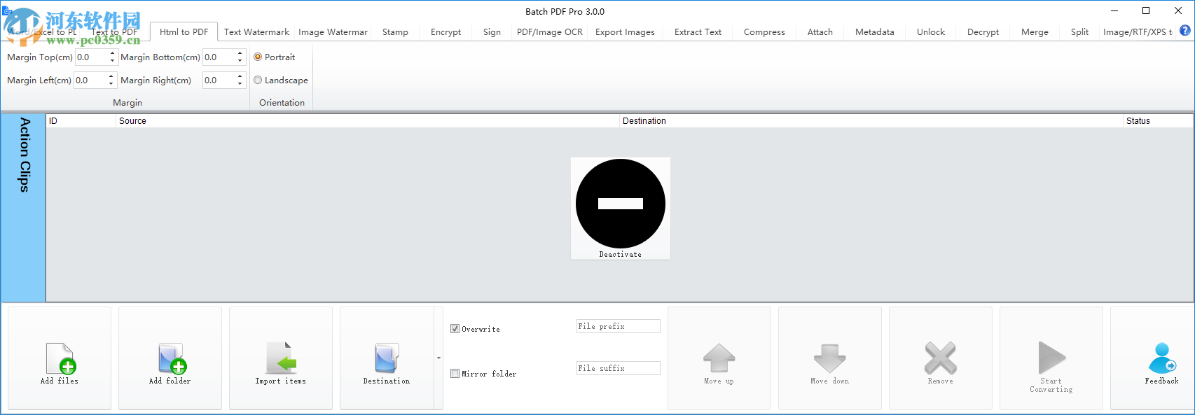The width and height of the screenshot is (1195, 415).
Task: Click the Move up arrow
Action: click(x=719, y=358)
